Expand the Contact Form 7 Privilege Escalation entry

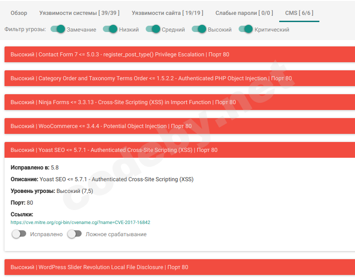(180, 54)
